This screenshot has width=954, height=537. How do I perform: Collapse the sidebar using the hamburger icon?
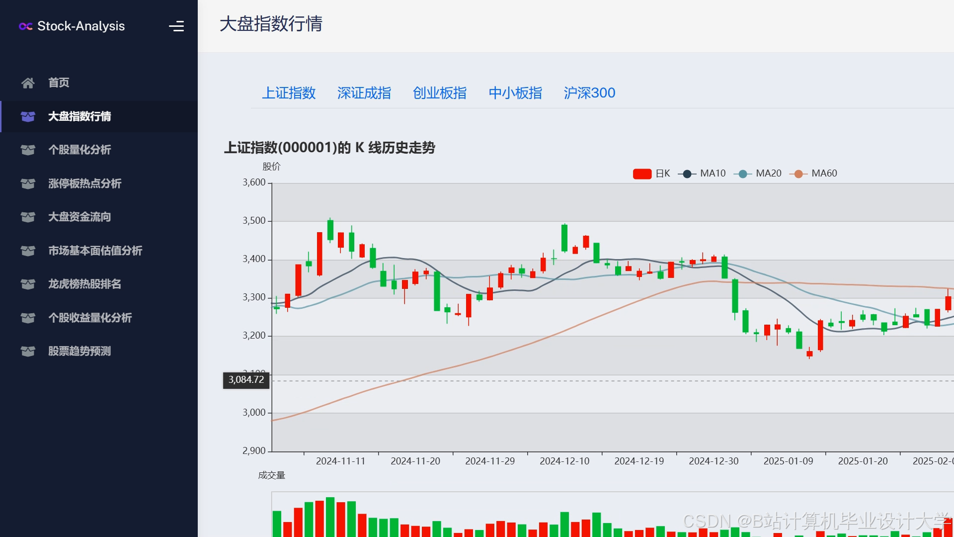[177, 26]
